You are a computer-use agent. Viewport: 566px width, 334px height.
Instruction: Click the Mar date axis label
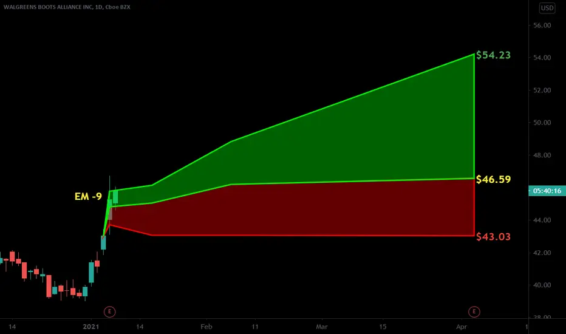coord(322,327)
